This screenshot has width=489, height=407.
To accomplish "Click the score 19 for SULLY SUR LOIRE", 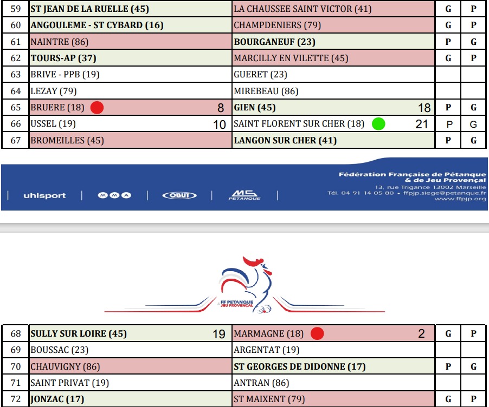I will click(x=219, y=334).
